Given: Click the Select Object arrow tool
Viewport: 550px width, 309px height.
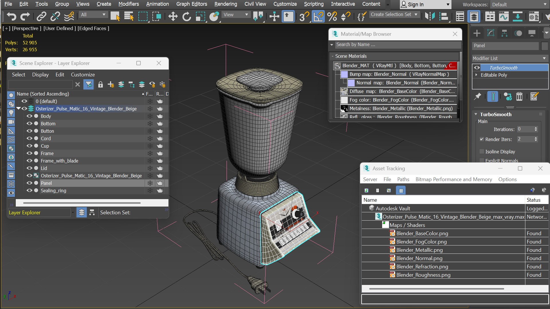Looking at the screenshot, I should 115,17.
